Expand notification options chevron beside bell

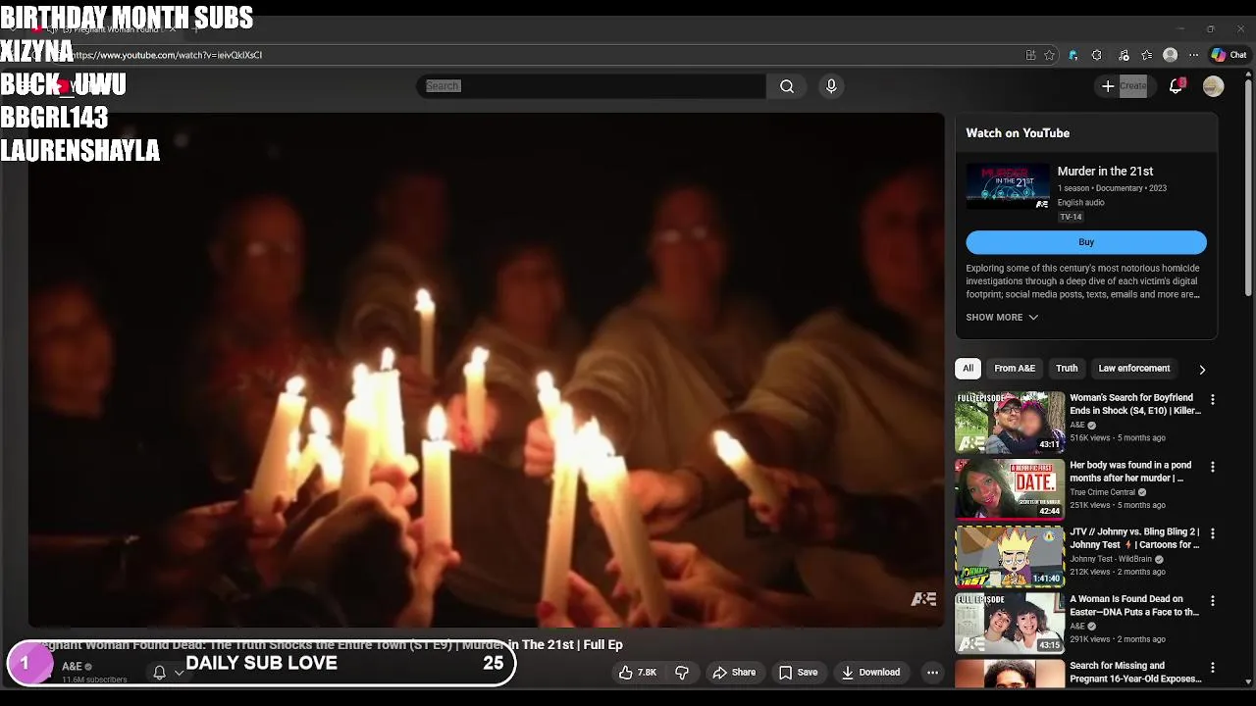(x=179, y=673)
